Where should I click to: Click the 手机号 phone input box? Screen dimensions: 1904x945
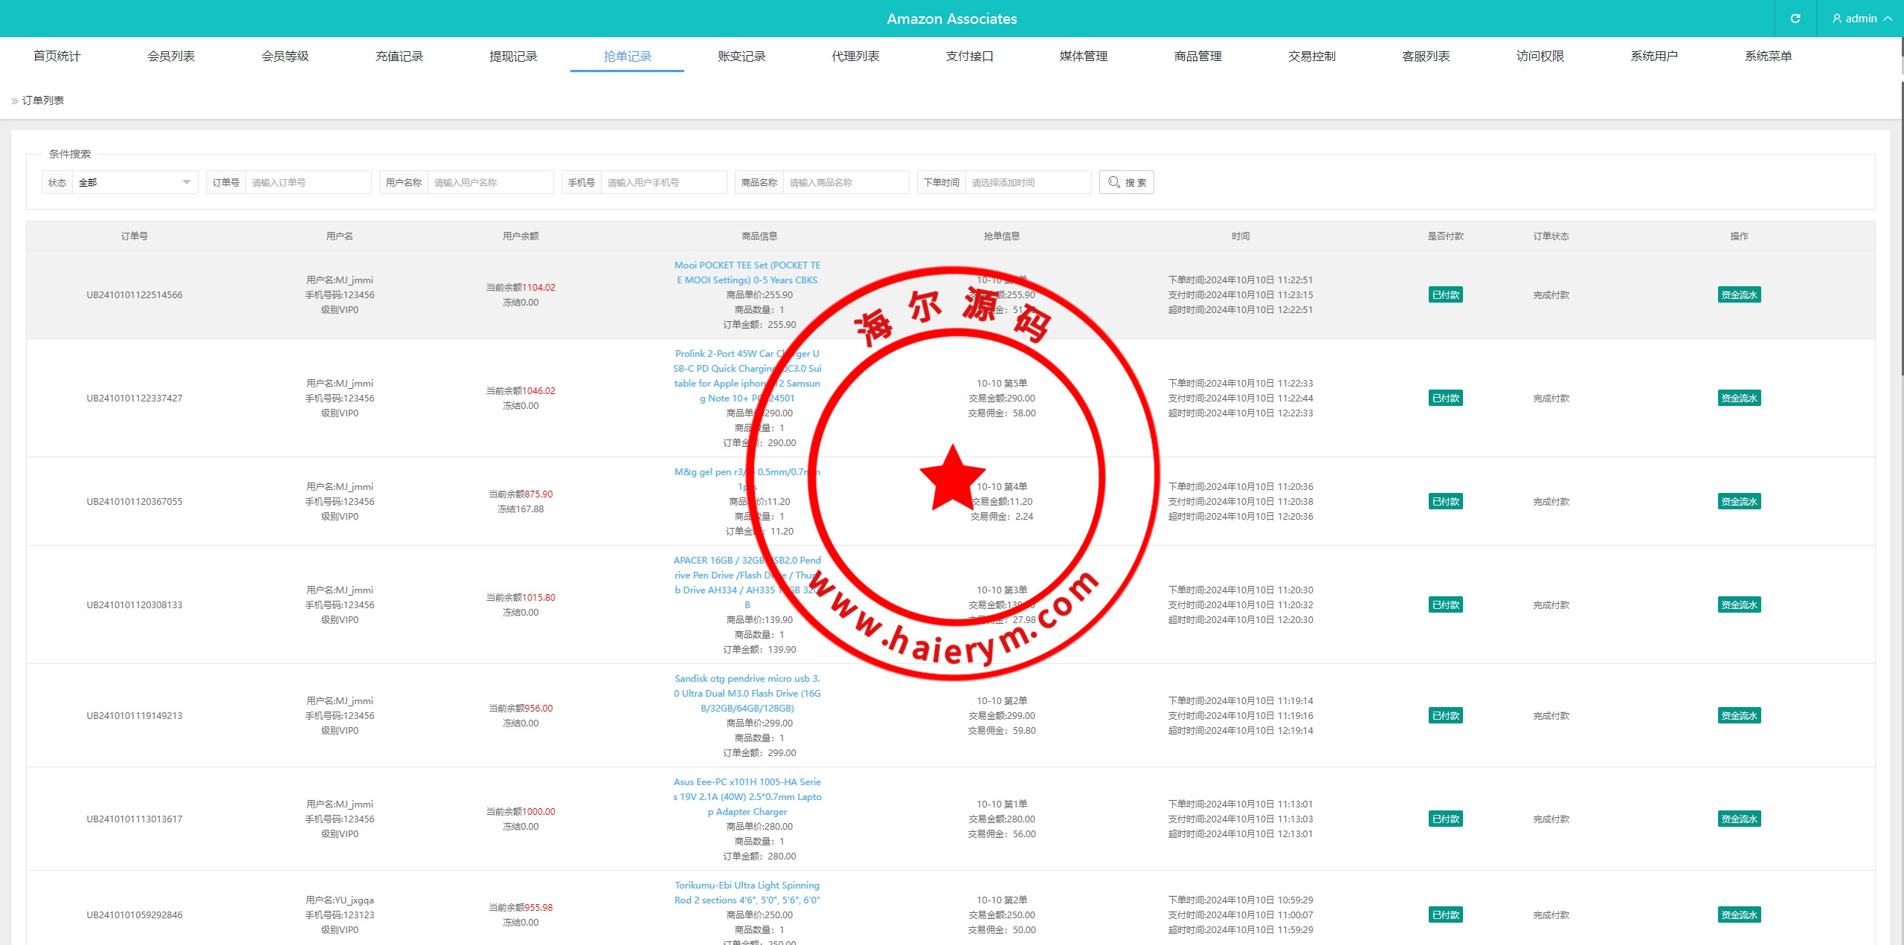[663, 182]
